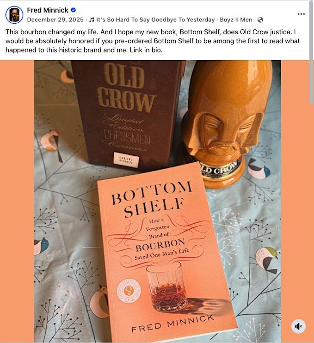Open the Boyz II Men artist link
The image size is (314, 343).
tap(236, 19)
